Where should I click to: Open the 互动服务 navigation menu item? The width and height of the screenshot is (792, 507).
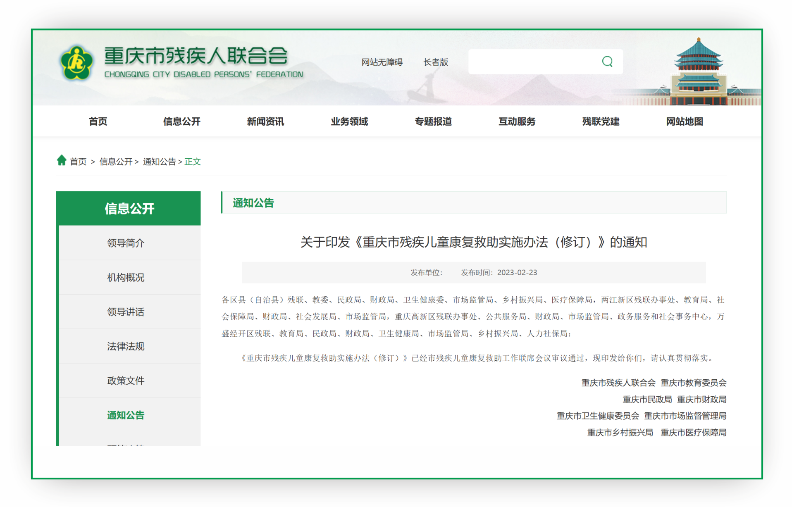pyautogui.click(x=517, y=121)
